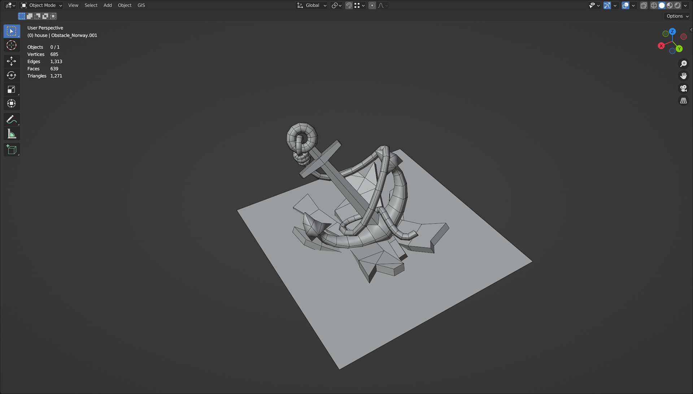Select the Cursor tool in toolbar

coord(12,46)
